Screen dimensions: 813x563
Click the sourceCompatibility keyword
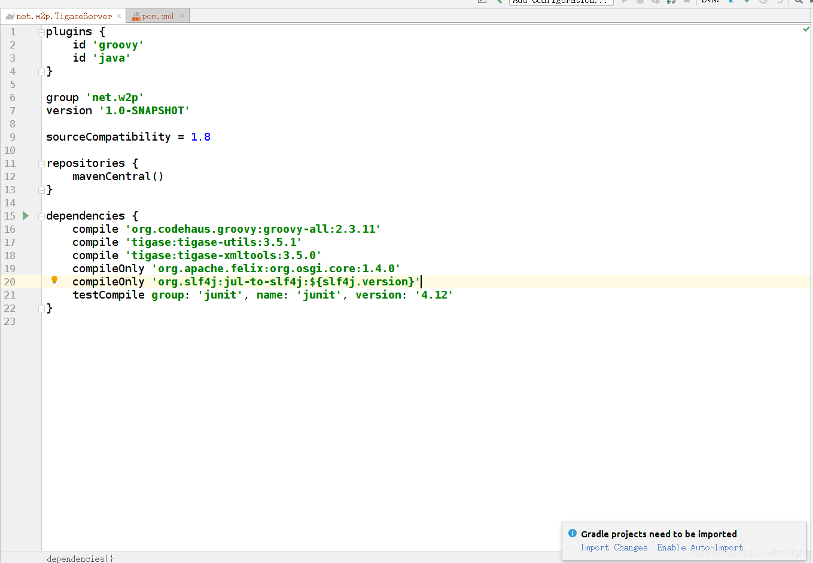pos(108,137)
